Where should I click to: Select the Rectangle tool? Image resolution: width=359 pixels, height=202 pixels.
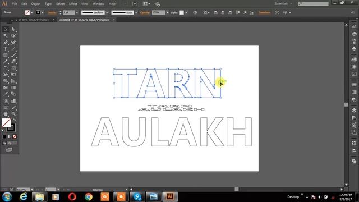[6, 55]
